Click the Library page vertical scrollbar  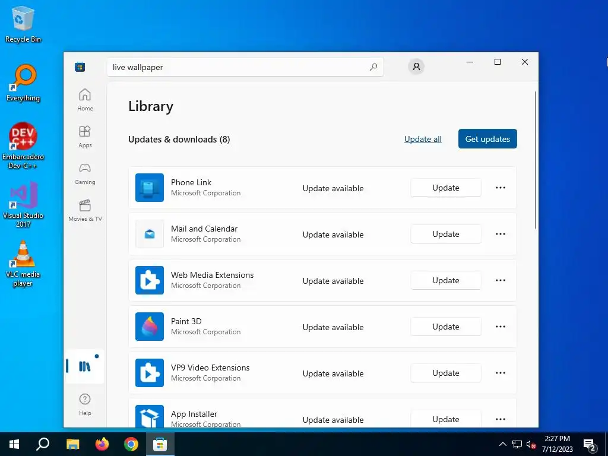click(x=536, y=160)
